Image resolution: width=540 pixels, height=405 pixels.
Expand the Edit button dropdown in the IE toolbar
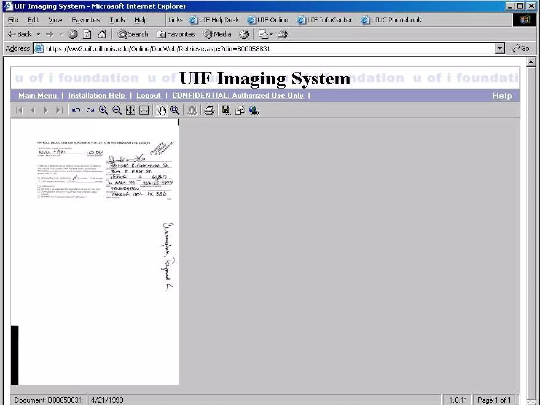coord(271,34)
